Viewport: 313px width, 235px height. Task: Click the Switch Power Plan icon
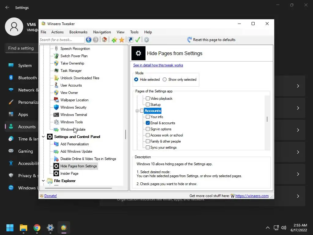tap(56, 56)
